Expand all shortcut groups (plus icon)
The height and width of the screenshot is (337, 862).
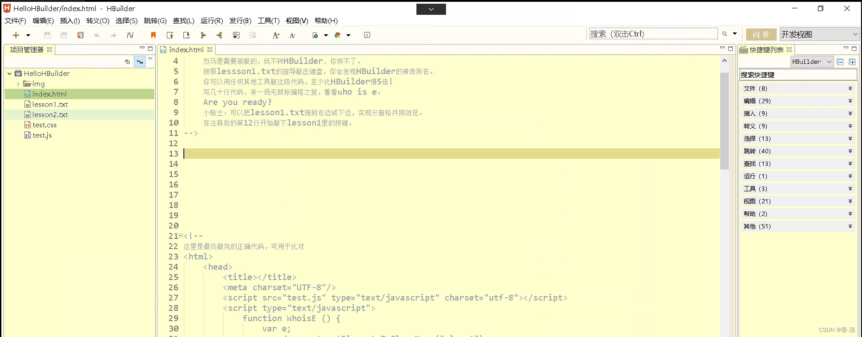(852, 62)
